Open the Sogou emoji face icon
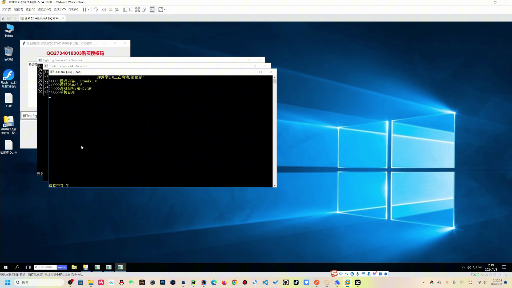The image size is (512, 288). [352, 274]
